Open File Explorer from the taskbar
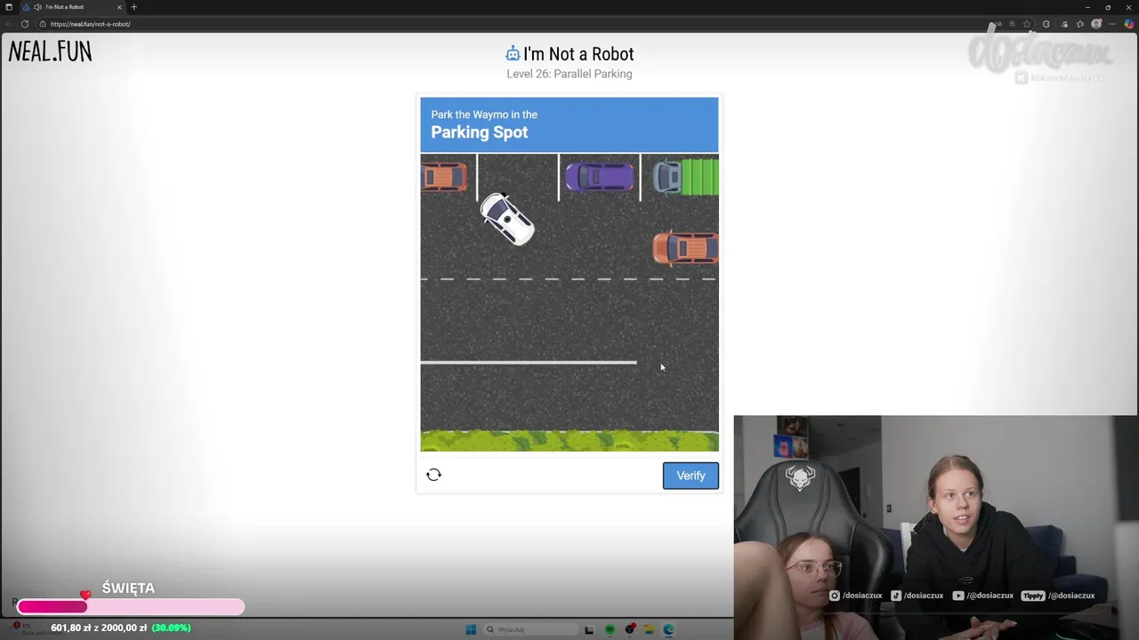The image size is (1139, 640). point(650,629)
